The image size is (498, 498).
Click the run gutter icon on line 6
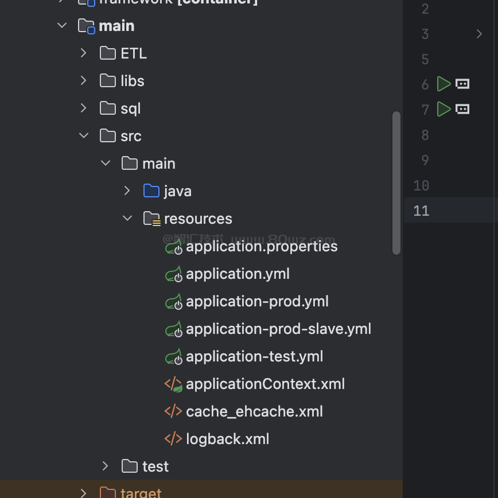click(443, 84)
